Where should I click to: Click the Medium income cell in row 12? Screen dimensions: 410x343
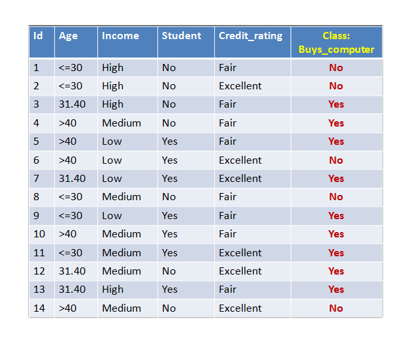pyautogui.click(x=127, y=271)
